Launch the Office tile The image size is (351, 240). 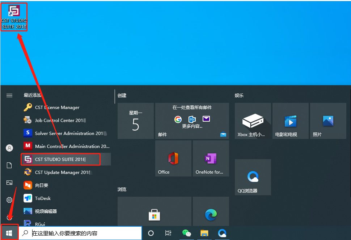(x=173, y=158)
